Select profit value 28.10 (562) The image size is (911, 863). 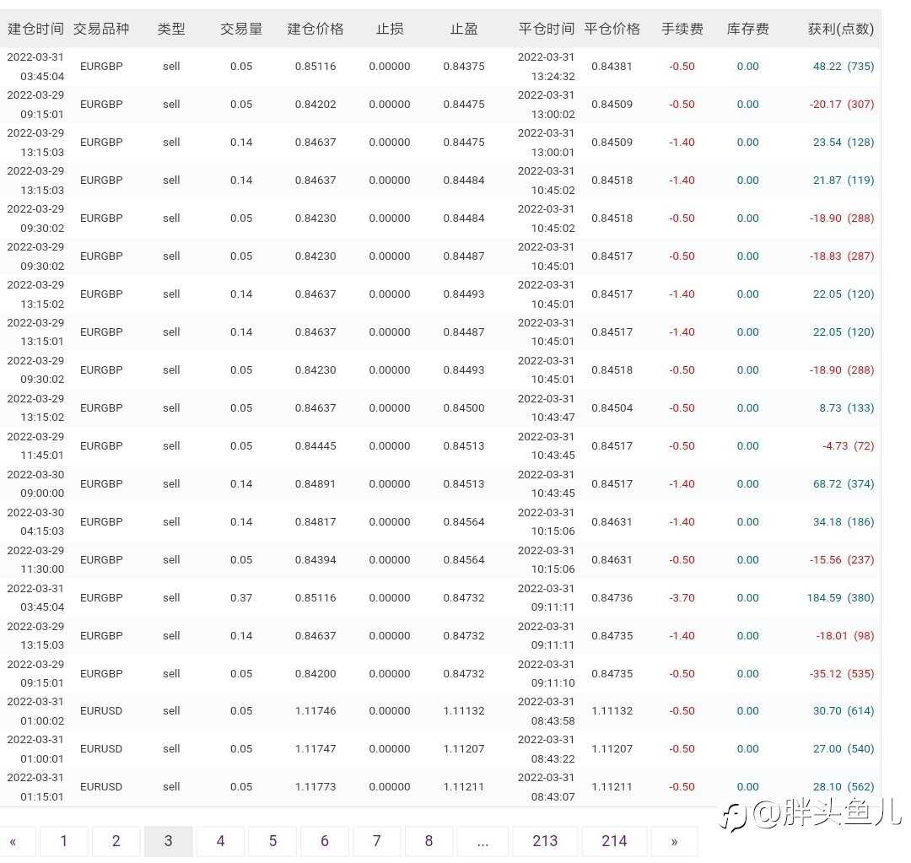844,787
